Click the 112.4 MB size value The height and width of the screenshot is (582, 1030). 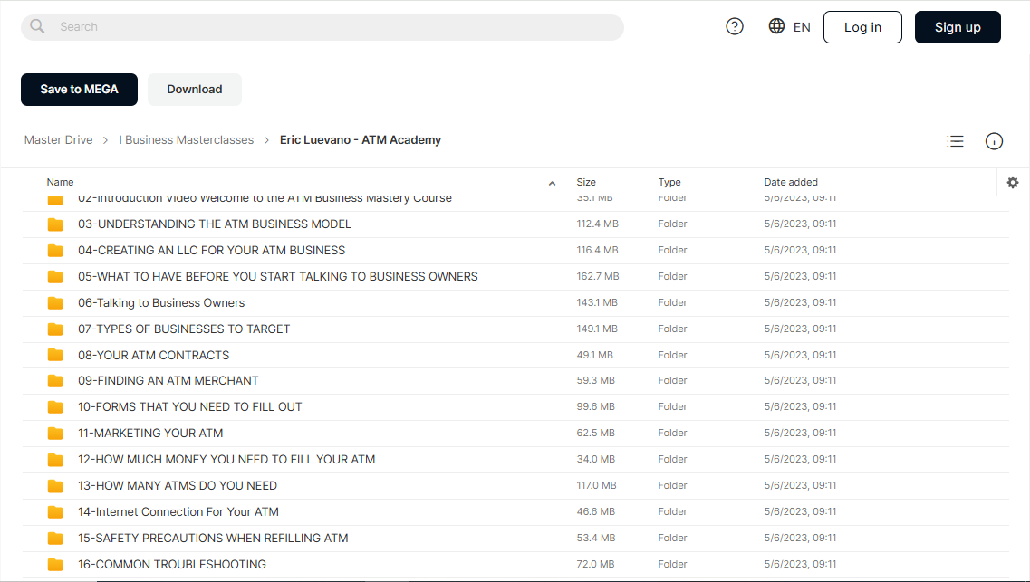tap(598, 224)
